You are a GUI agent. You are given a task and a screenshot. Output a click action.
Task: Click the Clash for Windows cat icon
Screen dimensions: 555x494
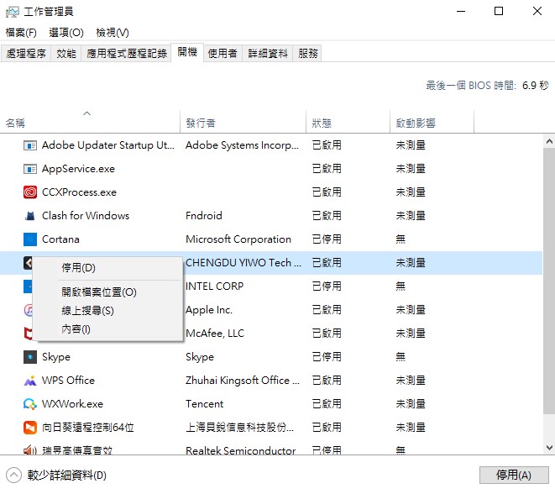pos(30,216)
